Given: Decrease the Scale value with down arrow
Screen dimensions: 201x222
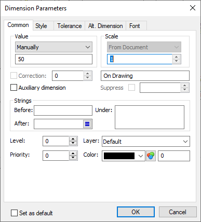Looking at the screenshot, I should pos(176,61).
